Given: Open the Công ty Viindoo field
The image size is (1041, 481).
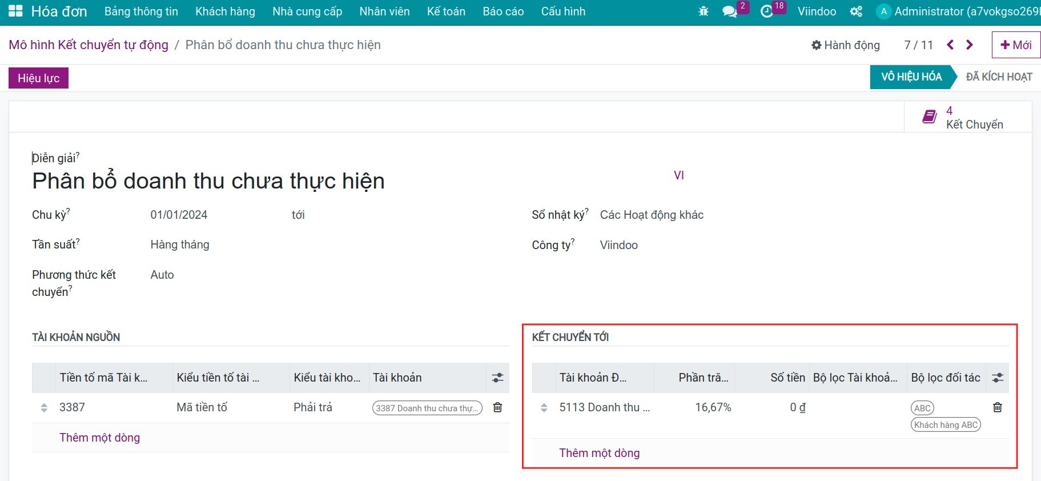Looking at the screenshot, I should click(619, 245).
